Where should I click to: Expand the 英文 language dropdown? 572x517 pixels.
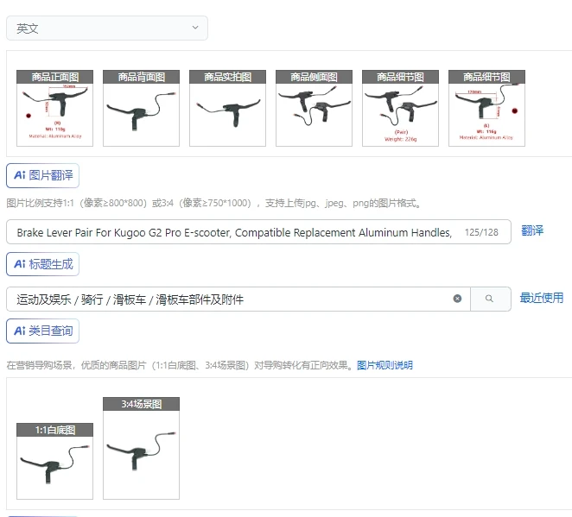pos(107,28)
